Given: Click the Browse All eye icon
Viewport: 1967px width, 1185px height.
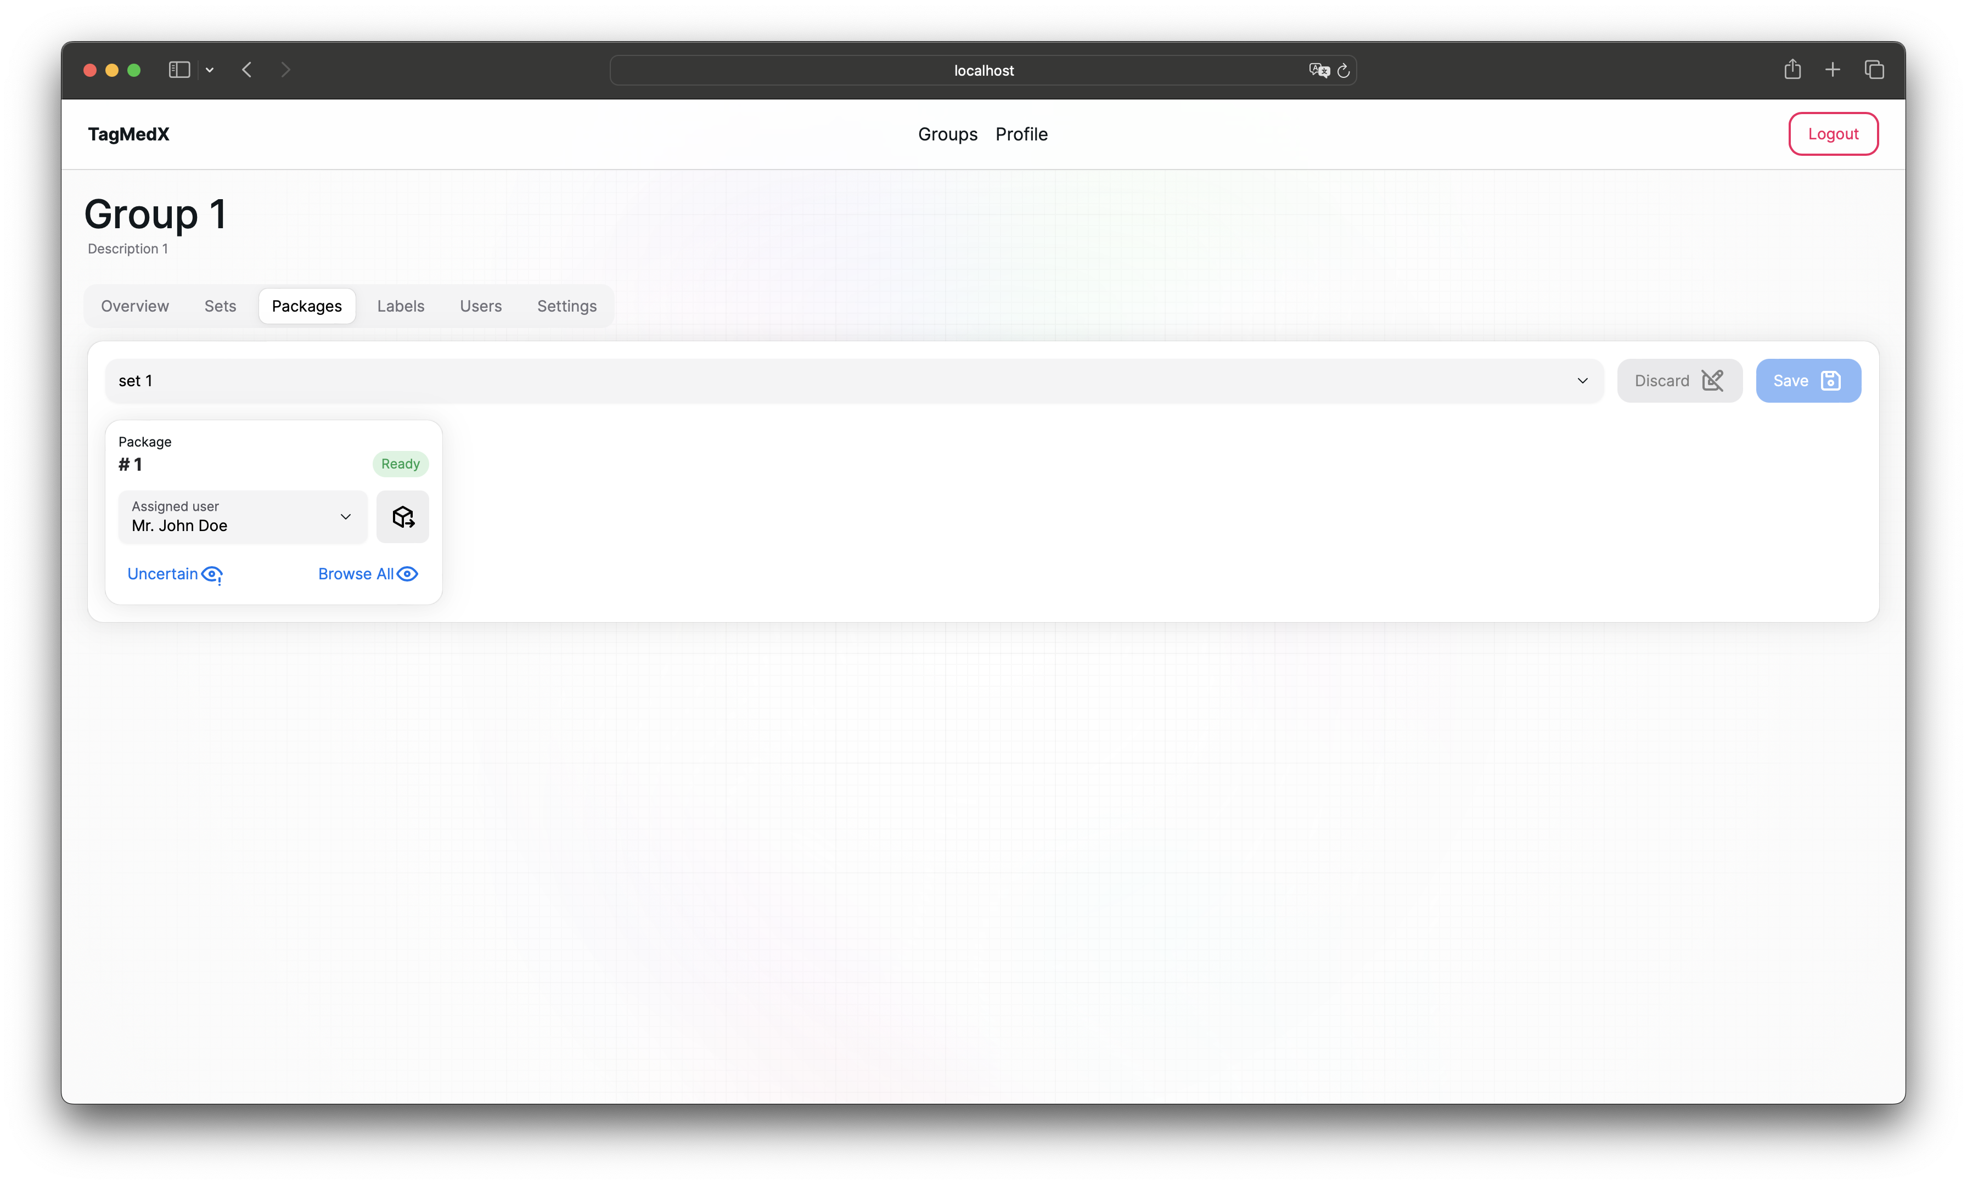Looking at the screenshot, I should (x=407, y=574).
